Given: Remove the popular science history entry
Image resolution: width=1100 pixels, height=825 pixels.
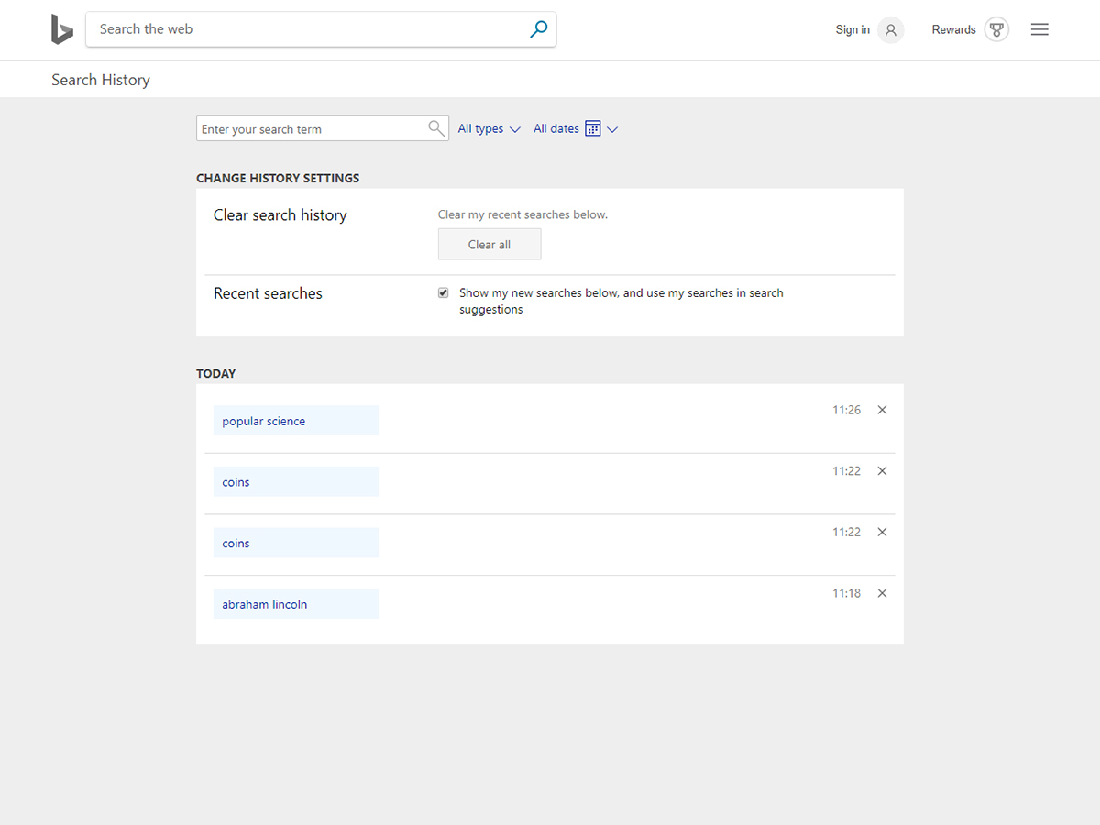Looking at the screenshot, I should click(882, 410).
